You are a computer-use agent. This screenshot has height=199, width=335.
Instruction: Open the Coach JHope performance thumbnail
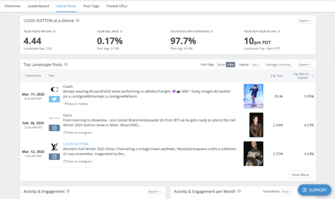tap(253, 96)
